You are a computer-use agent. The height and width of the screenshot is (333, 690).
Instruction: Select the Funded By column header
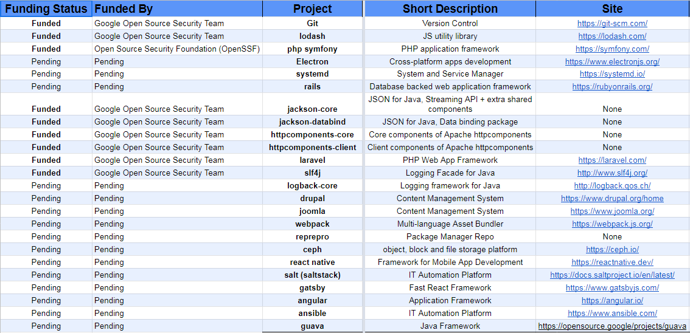point(177,9)
